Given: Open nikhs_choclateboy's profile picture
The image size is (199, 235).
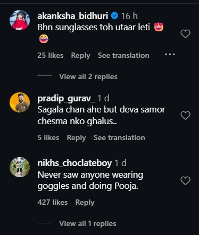Looking at the screenshot, I should pyautogui.click(x=20, y=167).
